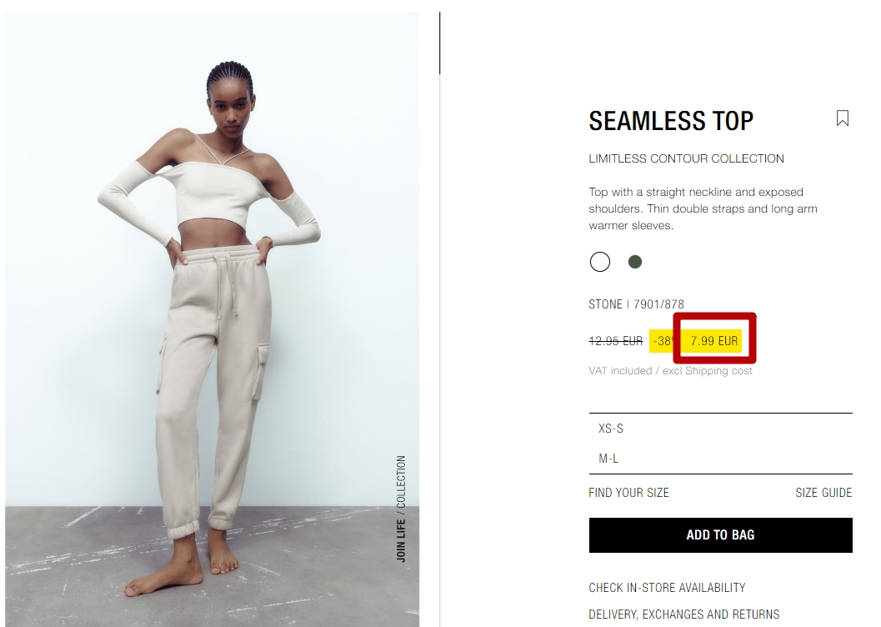Pick the M-L size option
The image size is (881, 627).
(x=720, y=459)
